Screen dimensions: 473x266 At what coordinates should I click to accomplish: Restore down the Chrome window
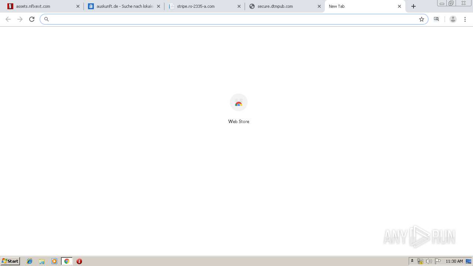point(451,3)
